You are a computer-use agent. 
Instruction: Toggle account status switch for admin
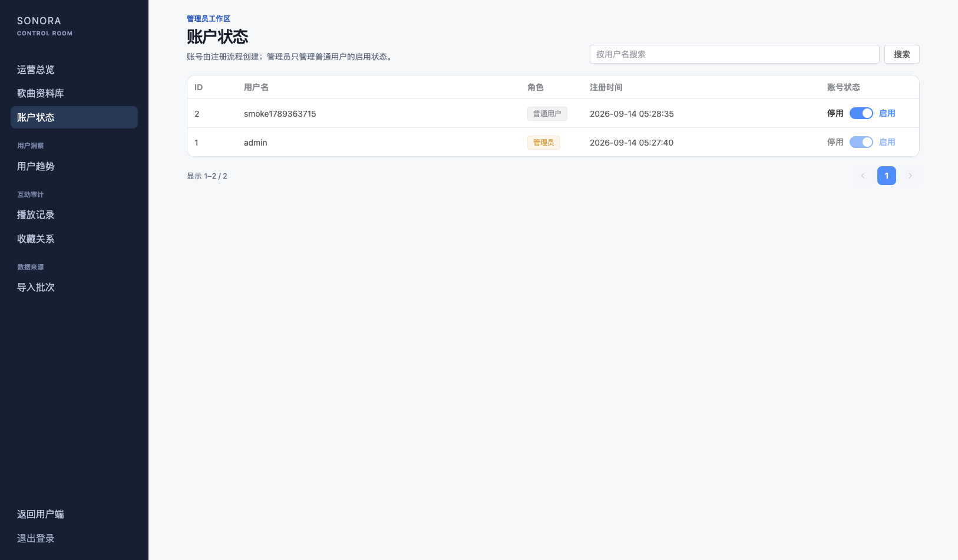click(861, 142)
